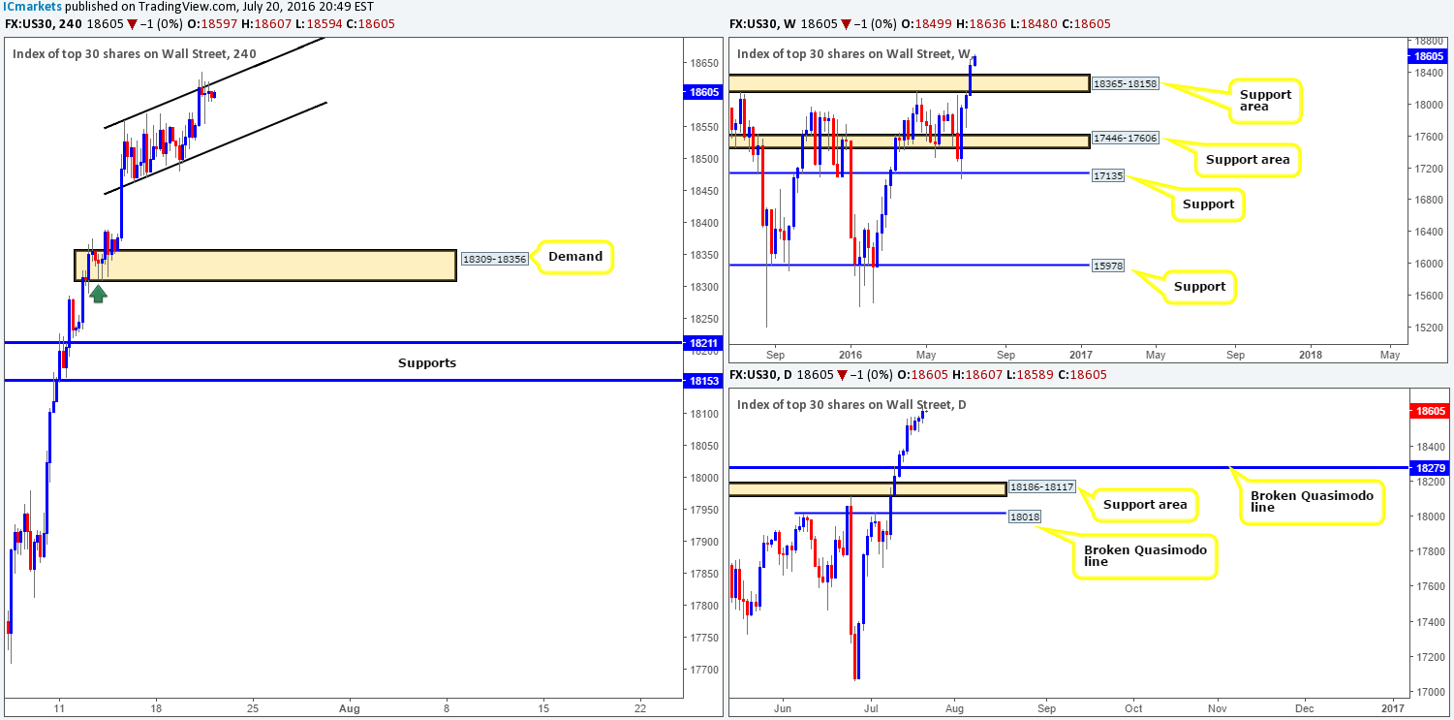This screenshot has height=720, width=1454.
Task: Select the 240 chart title text
Action: click(135, 54)
